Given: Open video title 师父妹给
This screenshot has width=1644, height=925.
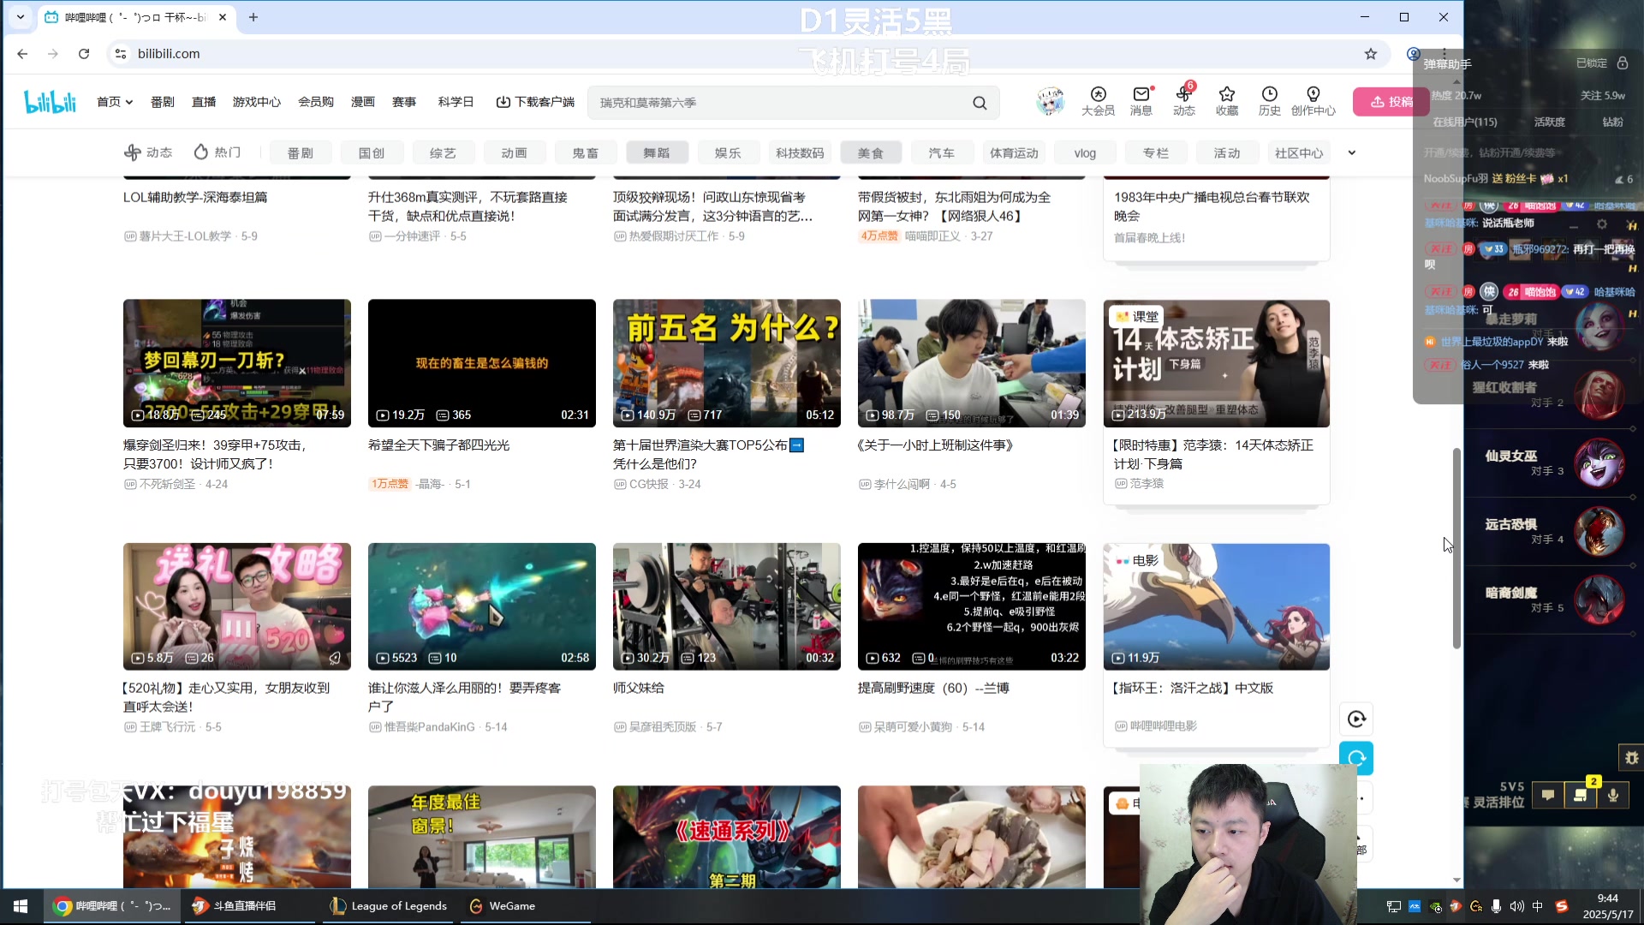Looking at the screenshot, I should (639, 688).
